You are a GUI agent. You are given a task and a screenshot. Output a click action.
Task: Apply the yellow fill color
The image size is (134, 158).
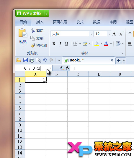tap(97, 44)
